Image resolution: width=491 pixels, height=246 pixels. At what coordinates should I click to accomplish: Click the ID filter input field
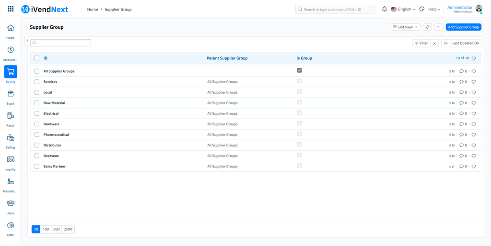coord(60,43)
